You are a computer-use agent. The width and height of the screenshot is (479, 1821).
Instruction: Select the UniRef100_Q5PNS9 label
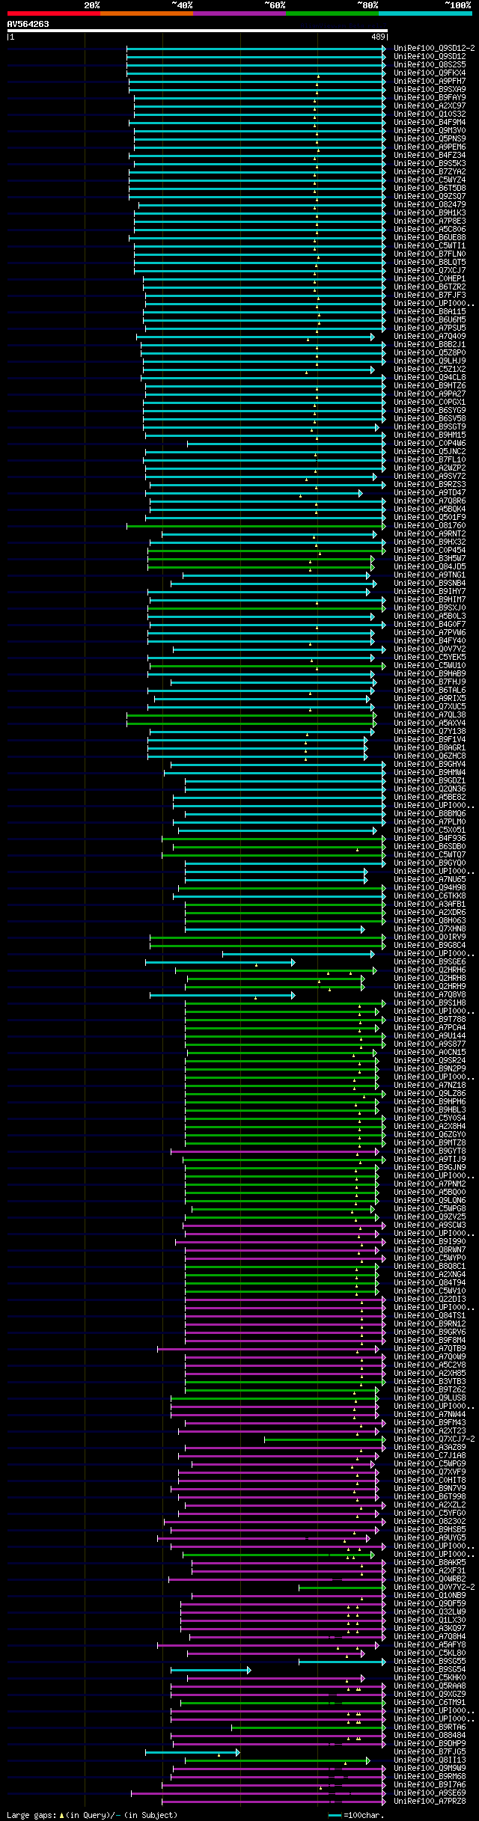point(430,138)
